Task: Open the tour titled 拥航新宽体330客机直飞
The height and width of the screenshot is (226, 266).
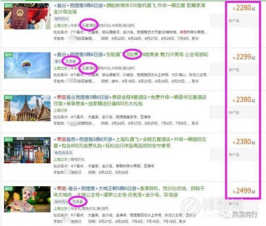Action: tap(129, 9)
